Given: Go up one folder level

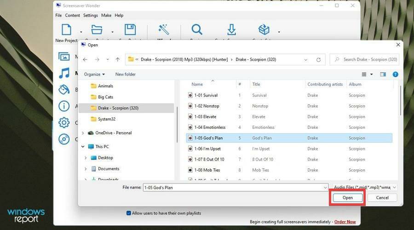Looking at the screenshot, I should [117, 60].
